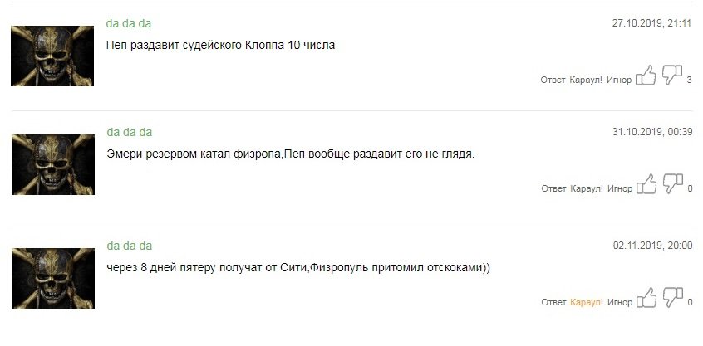Screen dimensions: 703x346
Task: Open da da da username on last comment
Action: coord(129,246)
